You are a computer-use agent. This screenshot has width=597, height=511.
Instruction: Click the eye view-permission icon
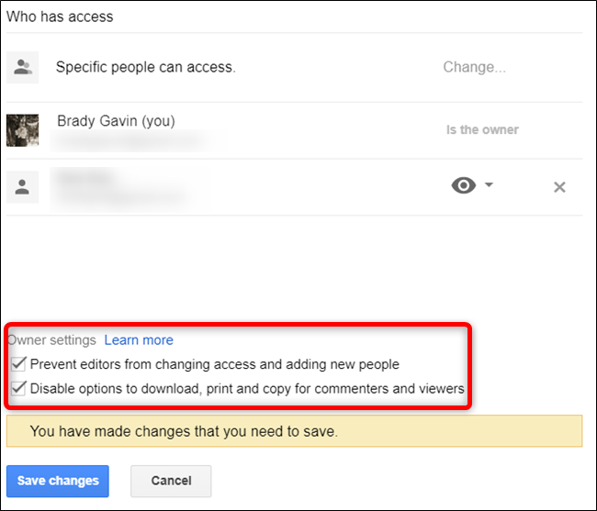[x=464, y=186]
